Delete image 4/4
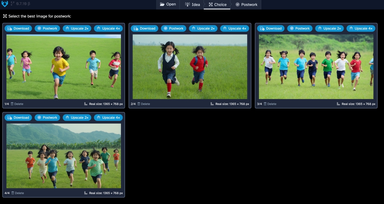The width and height of the screenshot is (384, 204). coord(17,193)
